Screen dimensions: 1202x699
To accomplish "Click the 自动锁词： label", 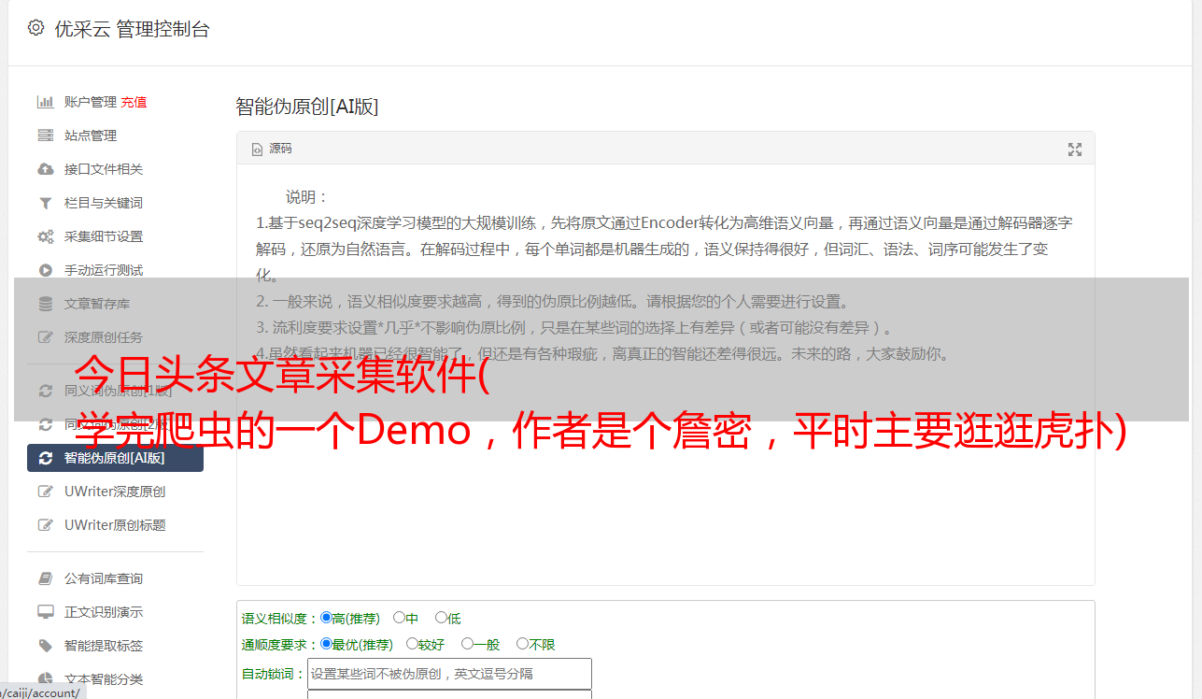I will tap(274, 674).
